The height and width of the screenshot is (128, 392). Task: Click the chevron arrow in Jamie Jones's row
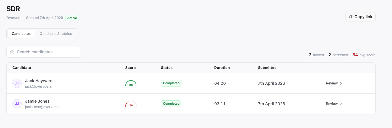point(341,104)
